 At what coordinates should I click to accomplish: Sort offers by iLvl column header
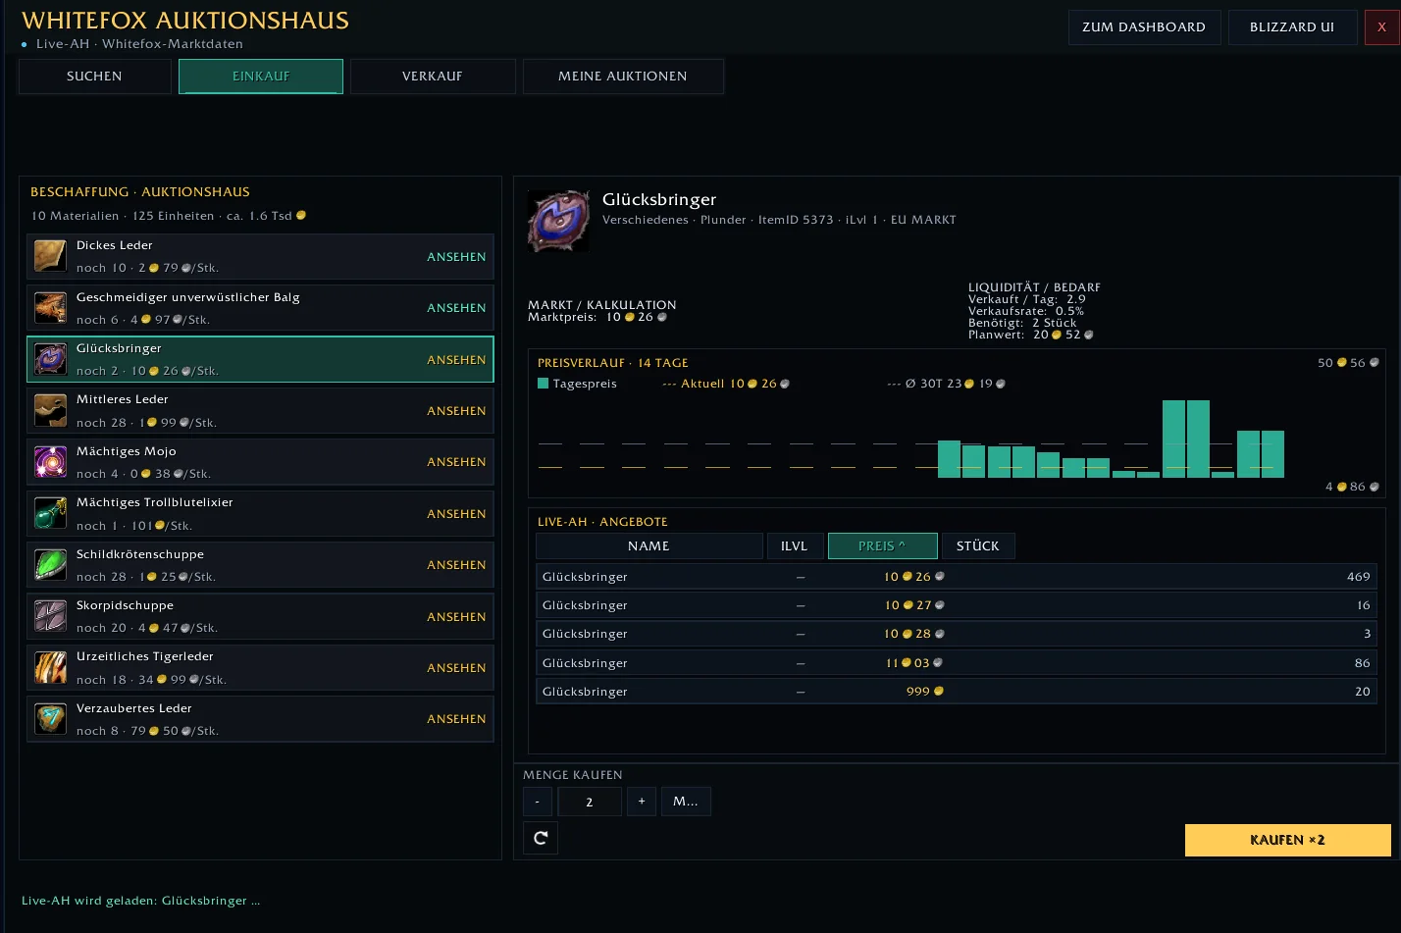coord(794,546)
